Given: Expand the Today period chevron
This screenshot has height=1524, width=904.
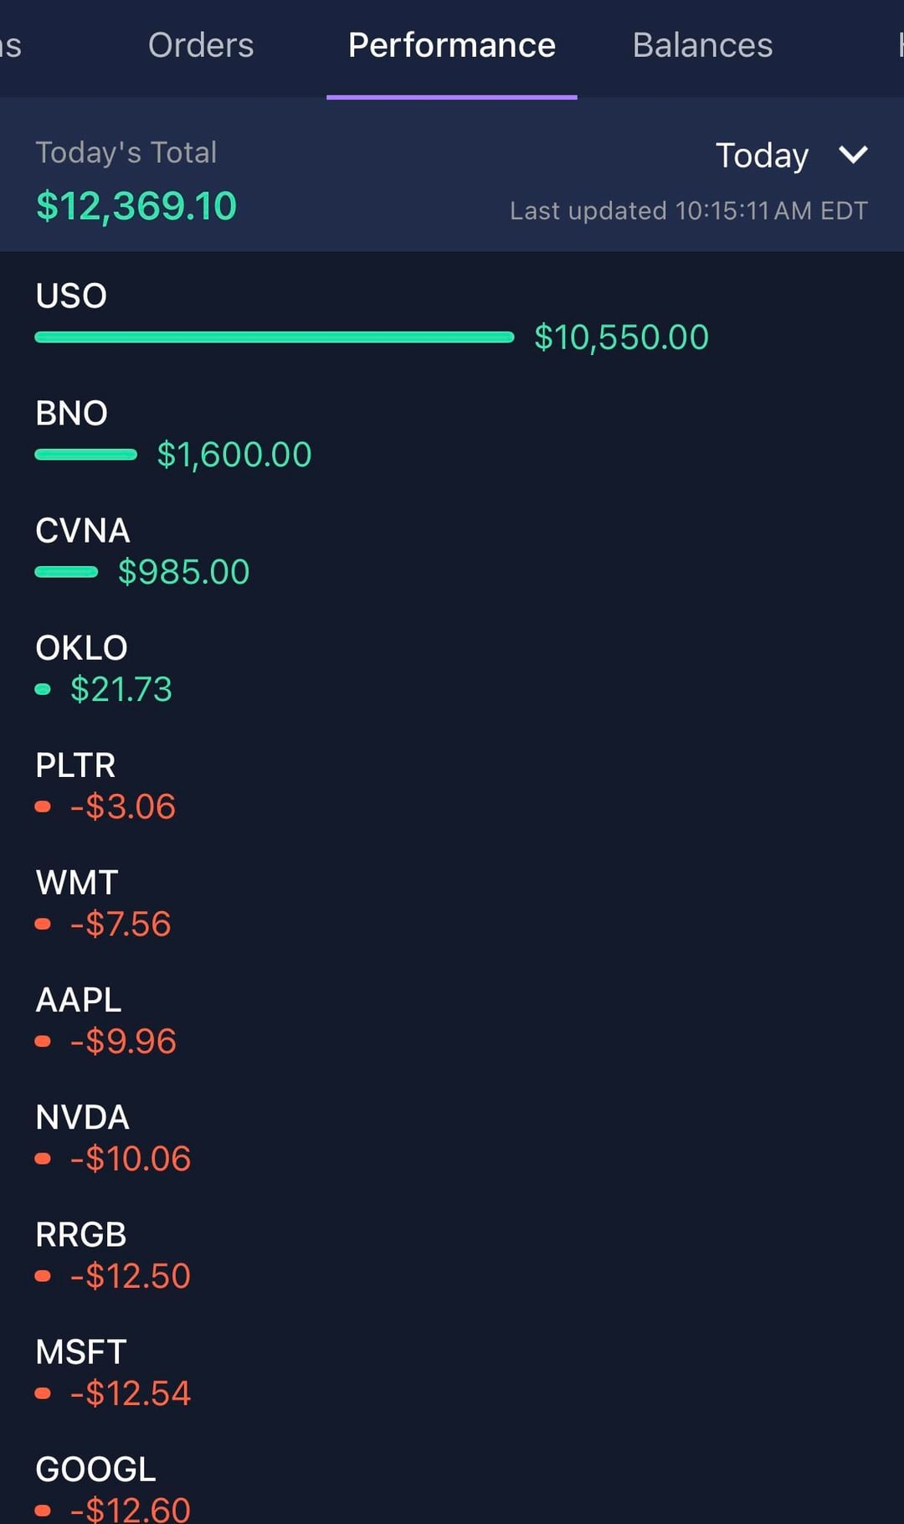Looking at the screenshot, I should tap(853, 155).
